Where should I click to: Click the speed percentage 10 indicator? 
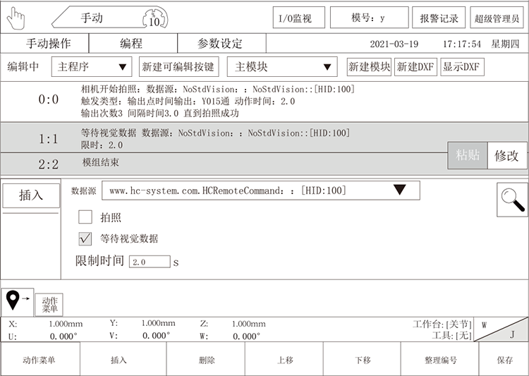tap(154, 18)
